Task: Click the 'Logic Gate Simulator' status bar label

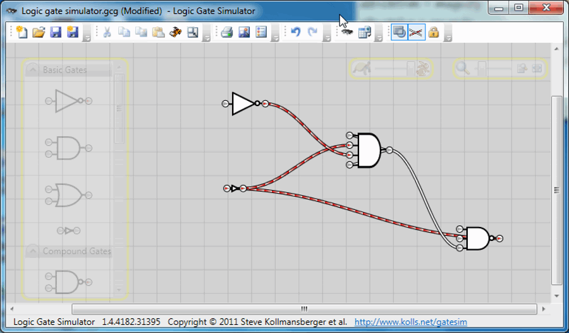Action: point(54,322)
